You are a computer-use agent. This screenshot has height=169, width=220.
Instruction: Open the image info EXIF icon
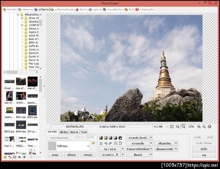coord(209,126)
